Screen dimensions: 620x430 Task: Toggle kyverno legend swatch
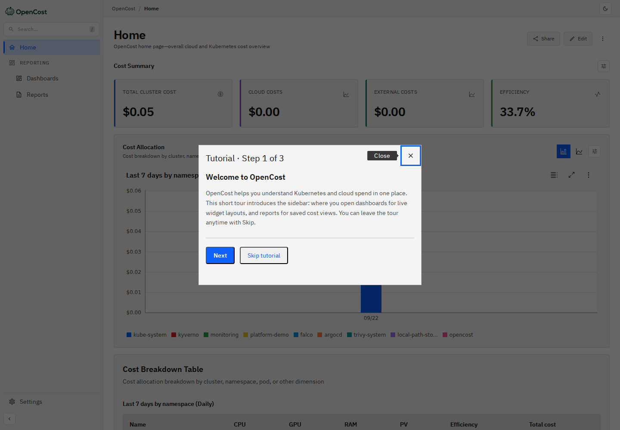tap(174, 335)
